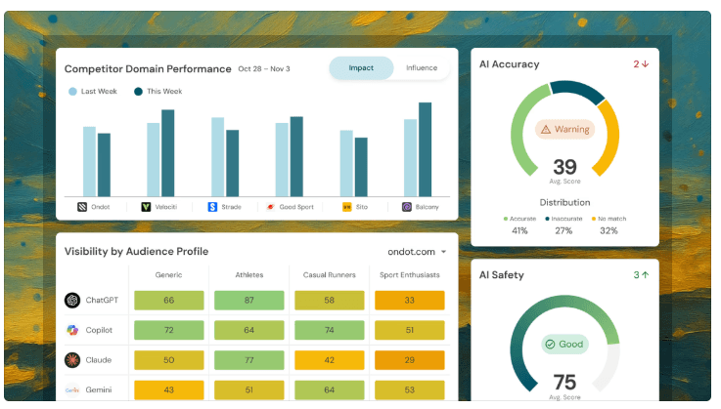The height and width of the screenshot is (409, 721).
Task: Click the AI Safety up-trend indicator
Action: point(641,275)
